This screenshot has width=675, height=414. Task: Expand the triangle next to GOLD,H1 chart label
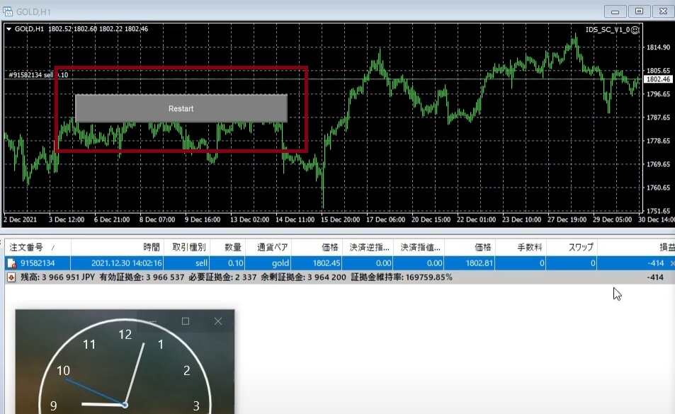[x=8, y=29]
